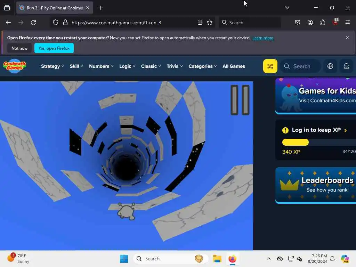This screenshot has width=356, height=267.
Task: Open the weather widget showing 70°F
Action: point(18,259)
